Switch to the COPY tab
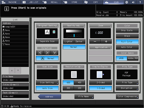 click(x=93, y=2)
